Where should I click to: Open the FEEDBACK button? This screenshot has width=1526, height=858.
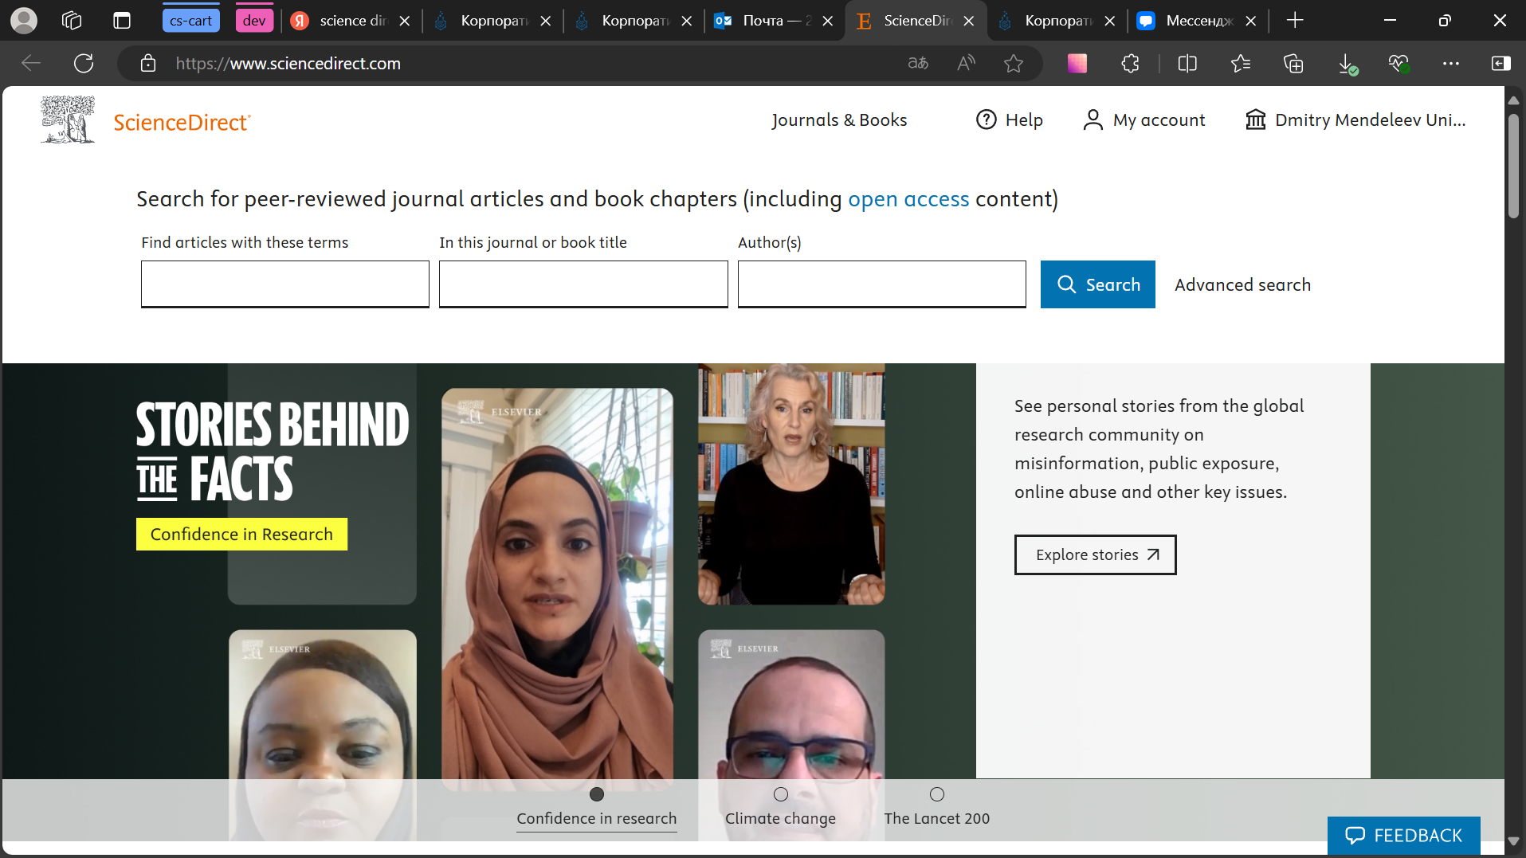coord(1403,836)
